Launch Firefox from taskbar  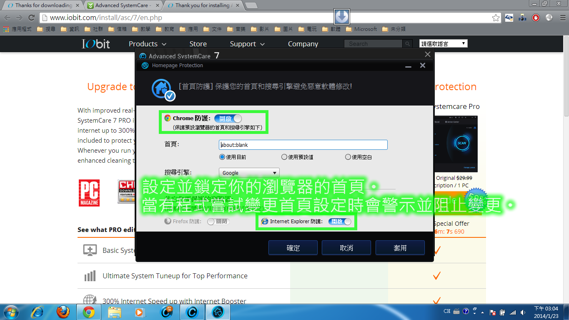(63, 312)
